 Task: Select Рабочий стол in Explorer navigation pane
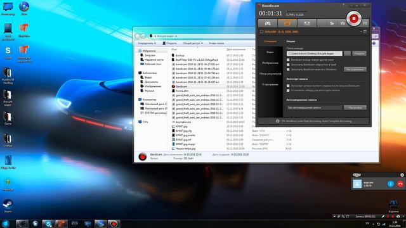tap(151, 64)
